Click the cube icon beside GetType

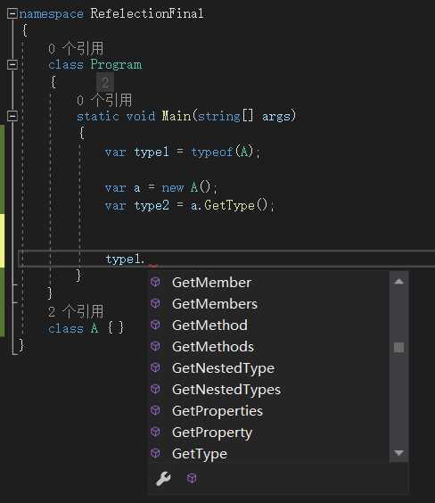pyautogui.click(x=155, y=453)
